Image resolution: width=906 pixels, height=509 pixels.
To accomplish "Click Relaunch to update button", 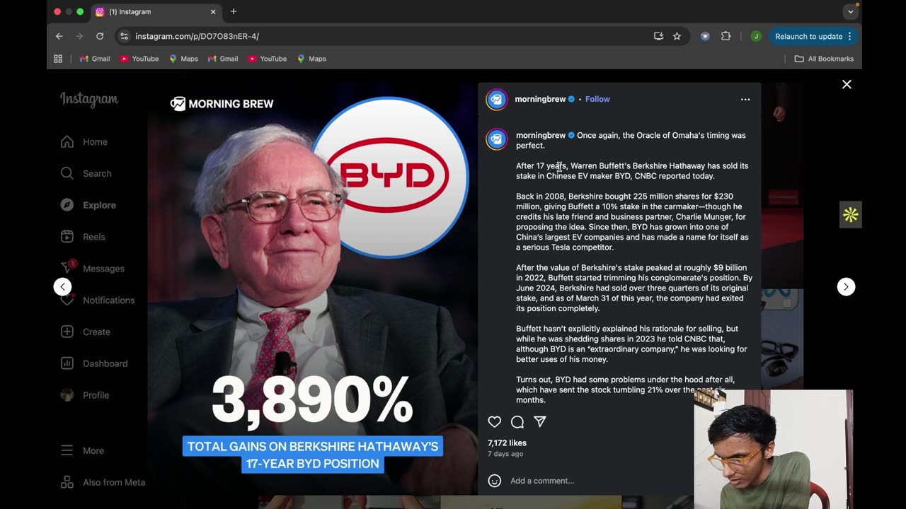I will 813,36.
